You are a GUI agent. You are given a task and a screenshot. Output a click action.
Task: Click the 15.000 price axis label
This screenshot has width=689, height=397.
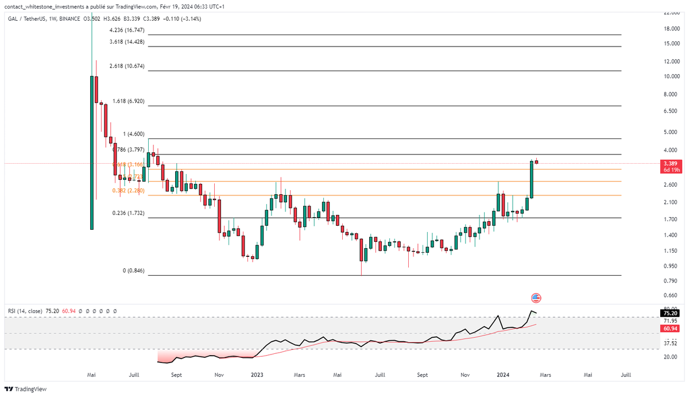671,44
